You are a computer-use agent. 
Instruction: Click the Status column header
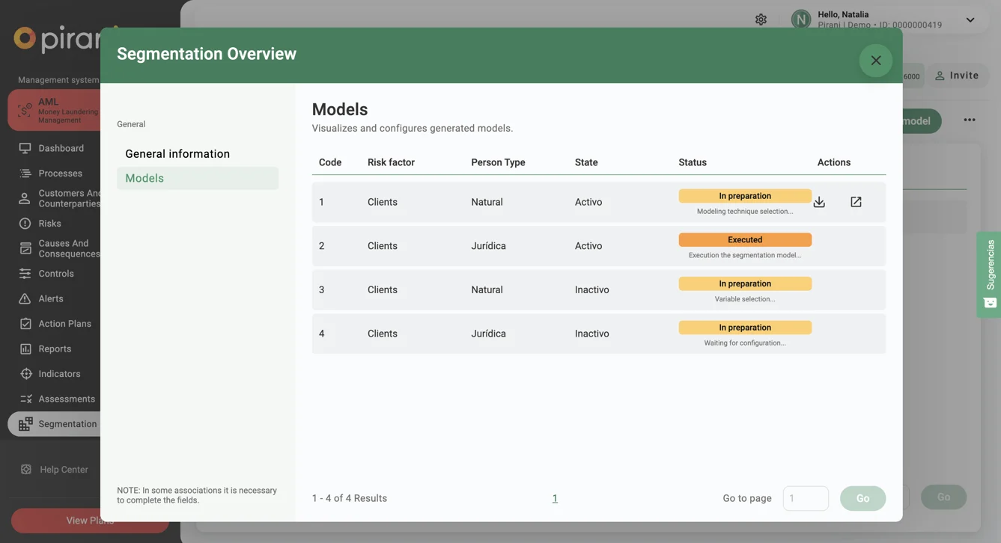pos(693,162)
